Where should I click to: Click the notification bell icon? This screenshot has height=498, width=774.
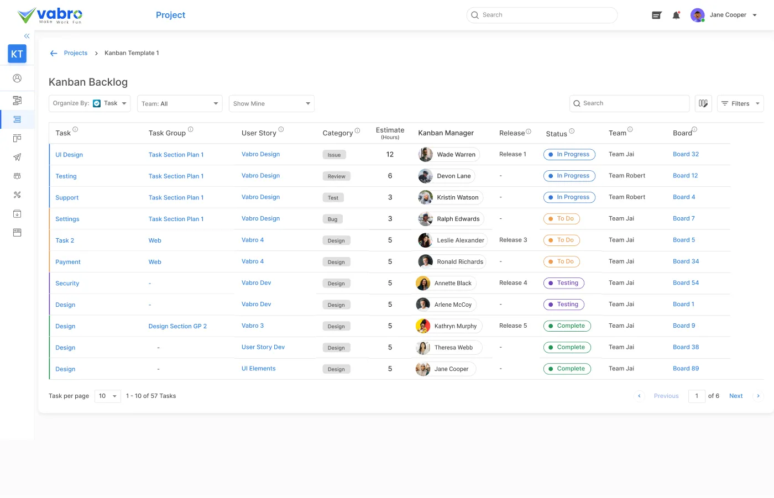click(x=676, y=15)
